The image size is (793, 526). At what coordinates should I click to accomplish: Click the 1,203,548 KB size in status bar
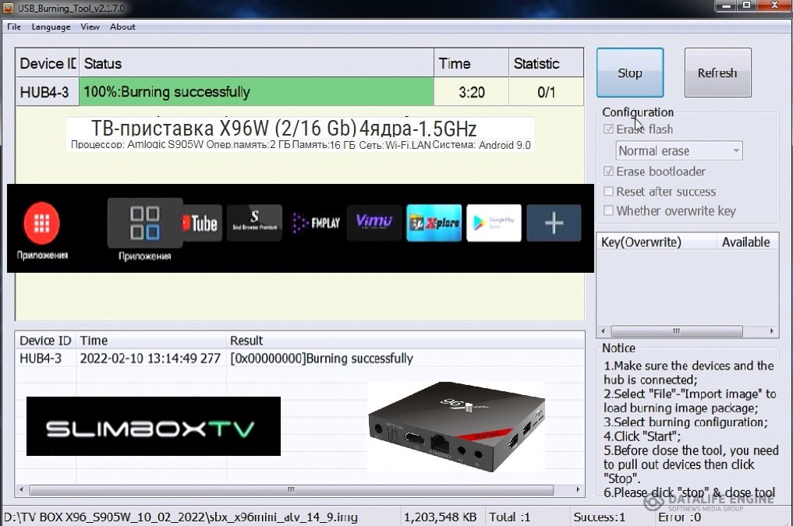point(440,517)
